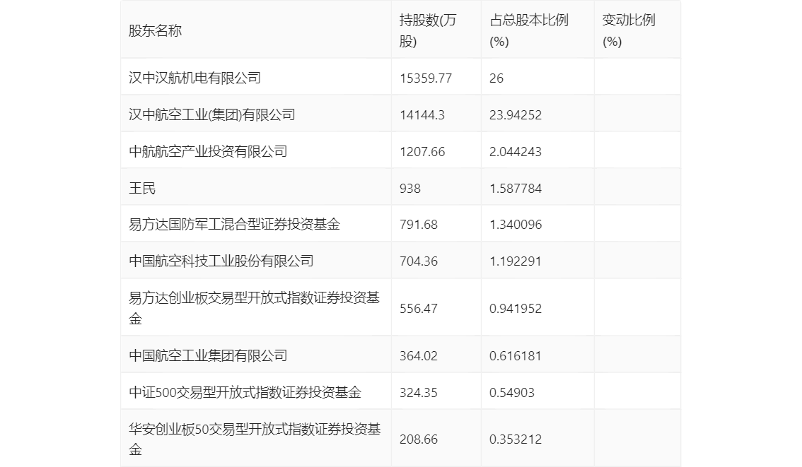This screenshot has width=802, height=467.
Task: Click the 变动比例(%) column header
Action: click(629, 30)
